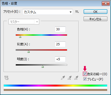
Task: Confirm with the OK button
Action: 95,12
